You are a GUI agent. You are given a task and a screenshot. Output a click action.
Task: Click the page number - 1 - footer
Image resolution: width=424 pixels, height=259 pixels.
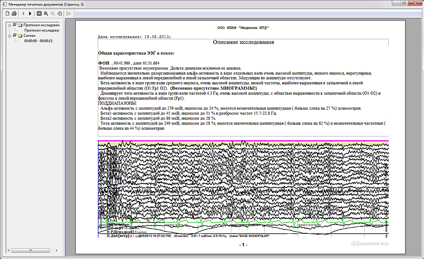click(243, 245)
